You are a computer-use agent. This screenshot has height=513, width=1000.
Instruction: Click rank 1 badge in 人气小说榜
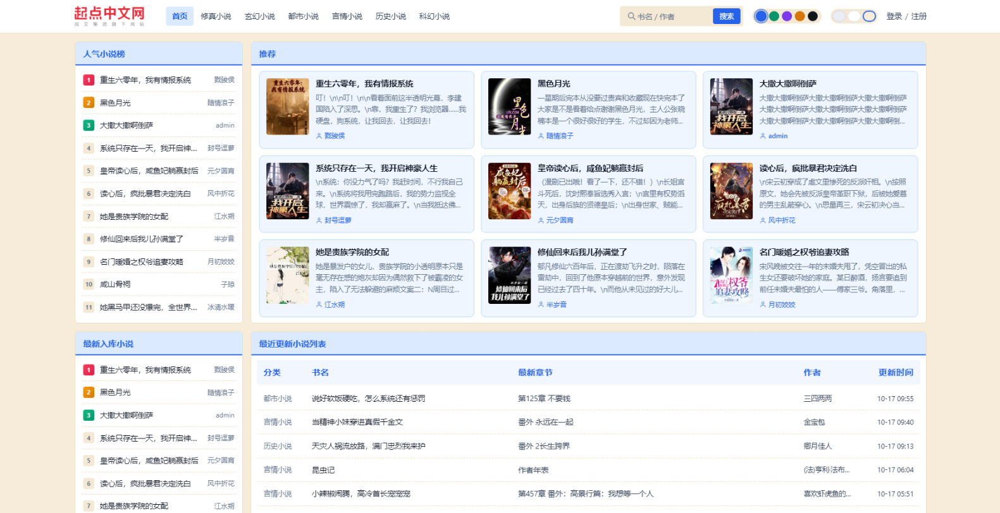point(89,80)
